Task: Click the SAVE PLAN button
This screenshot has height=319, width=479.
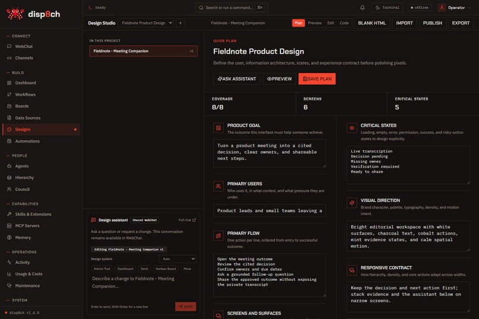Action: (317, 79)
